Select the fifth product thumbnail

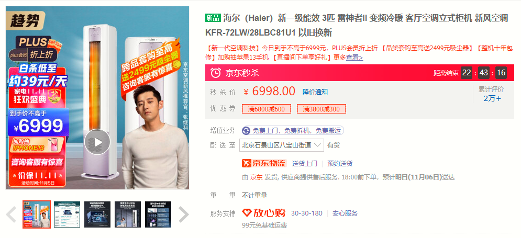tap(158, 214)
